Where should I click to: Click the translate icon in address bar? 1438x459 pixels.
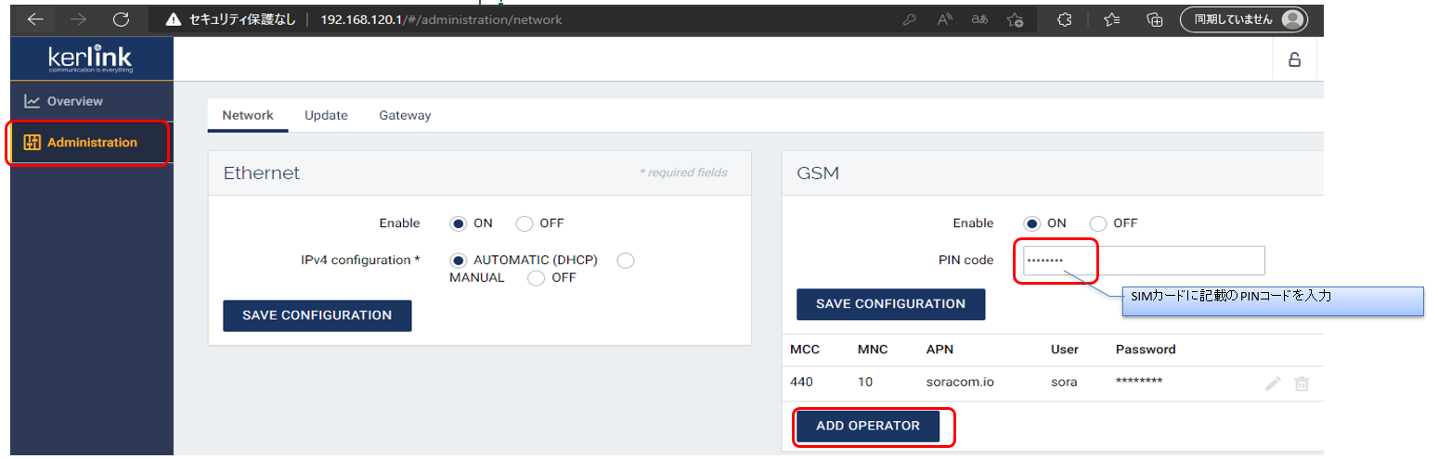point(979,19)
